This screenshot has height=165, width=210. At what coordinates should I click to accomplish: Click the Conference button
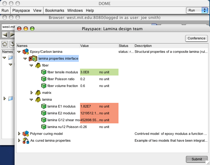[196, 38]
